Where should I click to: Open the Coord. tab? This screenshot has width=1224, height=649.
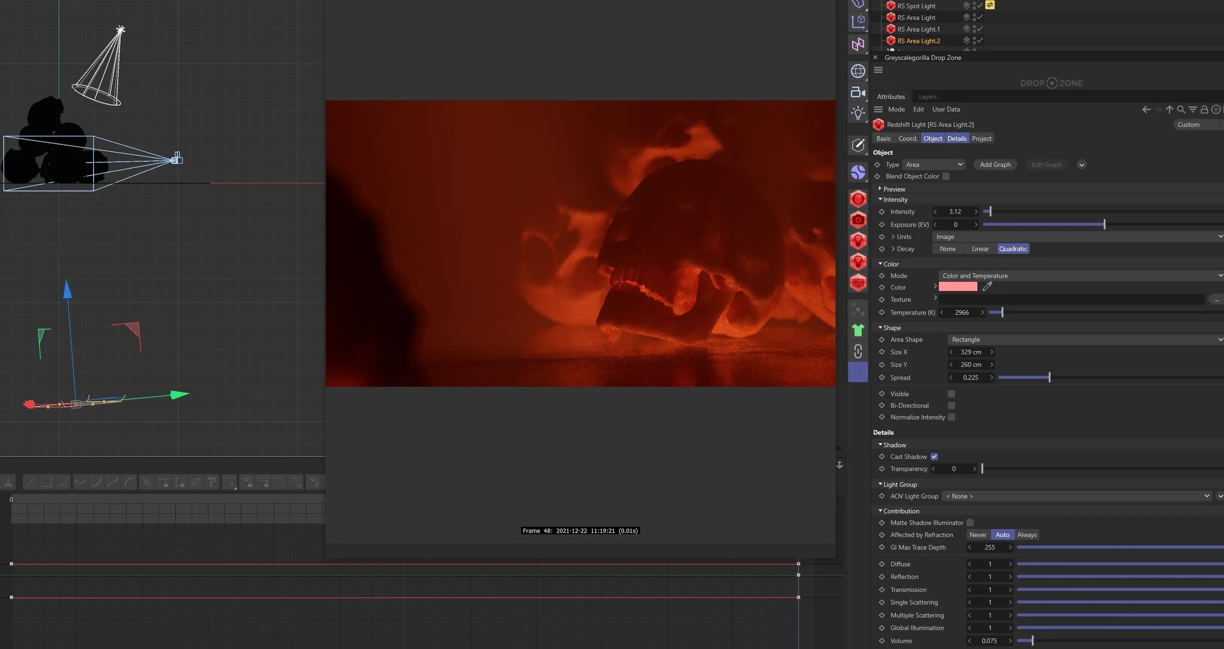pos(907,139)
